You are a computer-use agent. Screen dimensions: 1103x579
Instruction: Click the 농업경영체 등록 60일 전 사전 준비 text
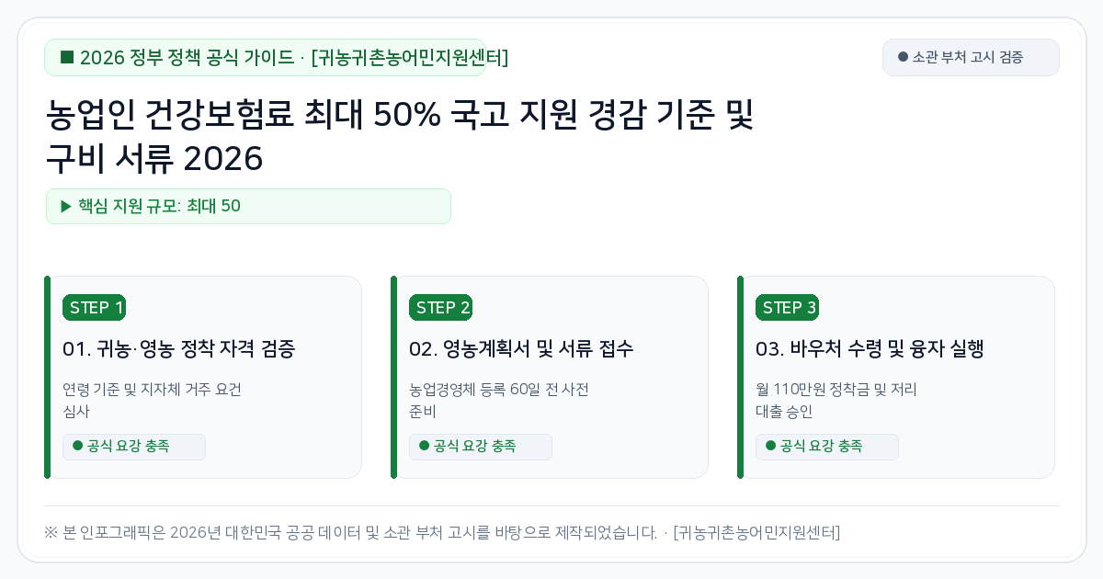pyautogui.click(x=499, y=400)
